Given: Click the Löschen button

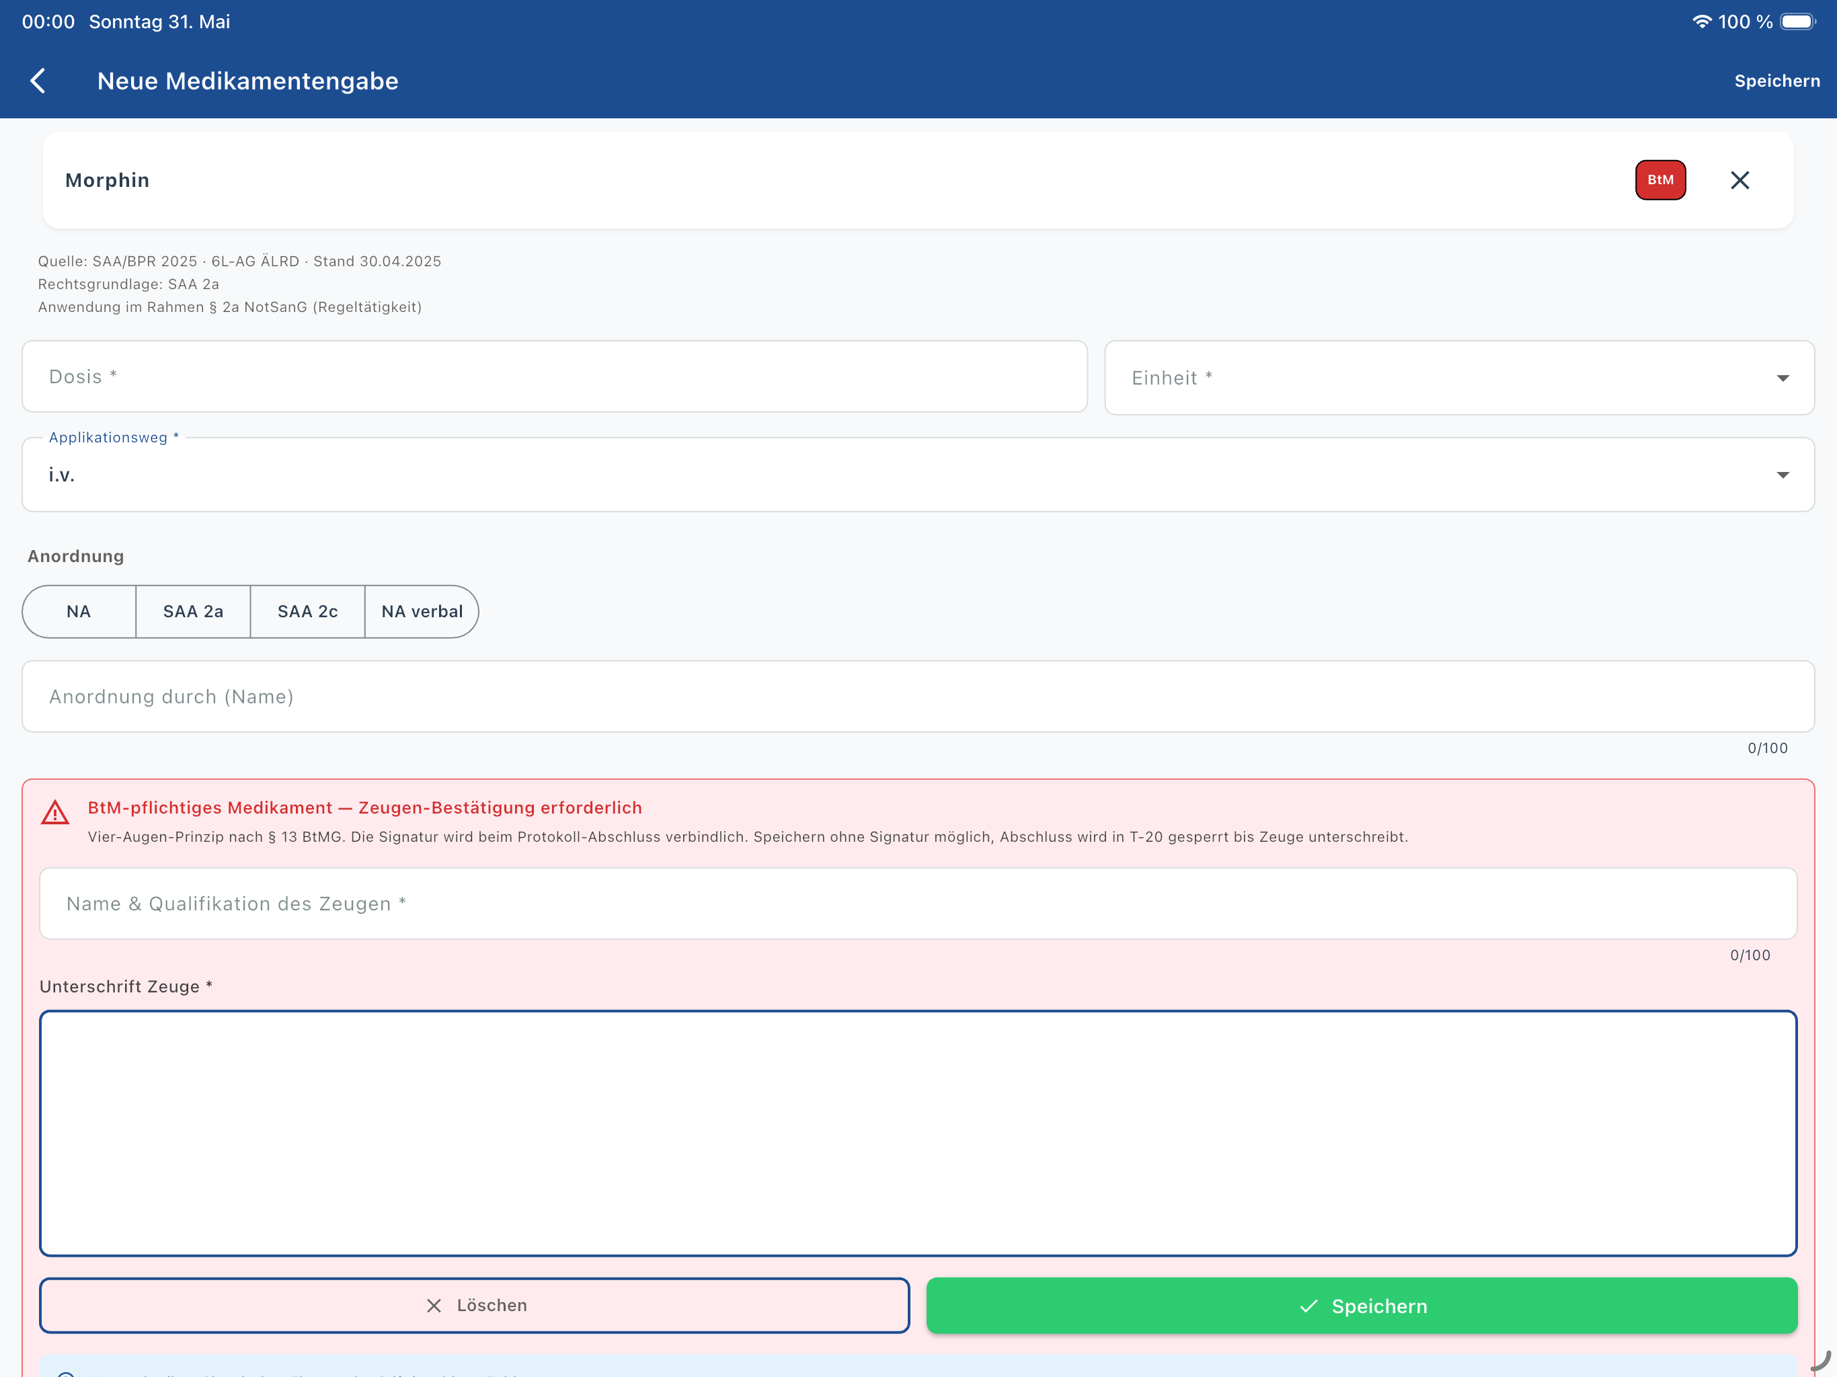Looking at the screenshot, I should (x=474, y=1305).
